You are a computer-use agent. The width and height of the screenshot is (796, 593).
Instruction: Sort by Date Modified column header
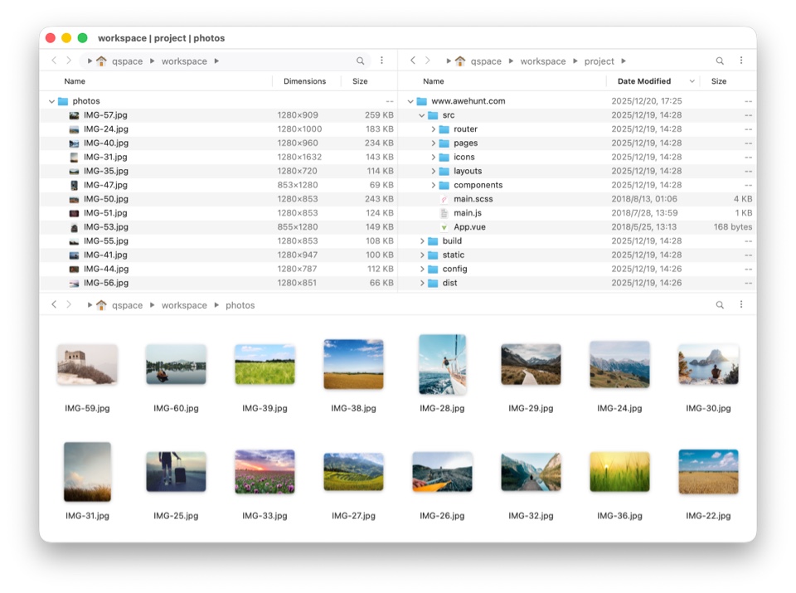coord(643,81)
